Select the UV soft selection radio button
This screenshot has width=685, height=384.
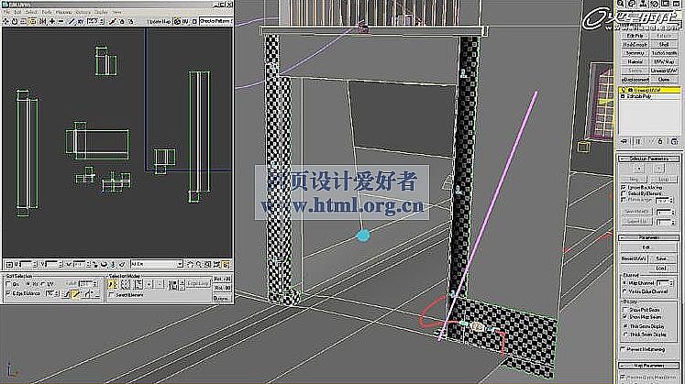click(x=43, y=284)
